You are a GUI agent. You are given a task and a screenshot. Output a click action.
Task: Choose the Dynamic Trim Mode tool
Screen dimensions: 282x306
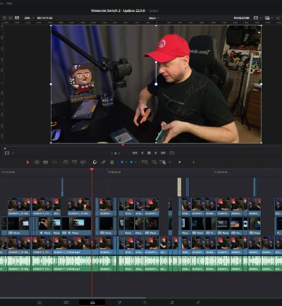tap(46, 162)
